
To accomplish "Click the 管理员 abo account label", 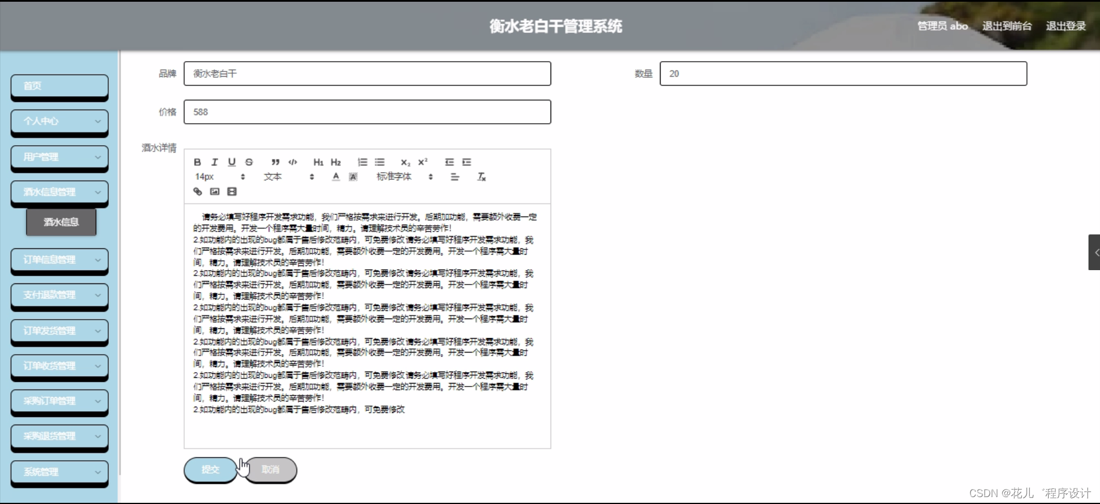I will tap(942, 26).
